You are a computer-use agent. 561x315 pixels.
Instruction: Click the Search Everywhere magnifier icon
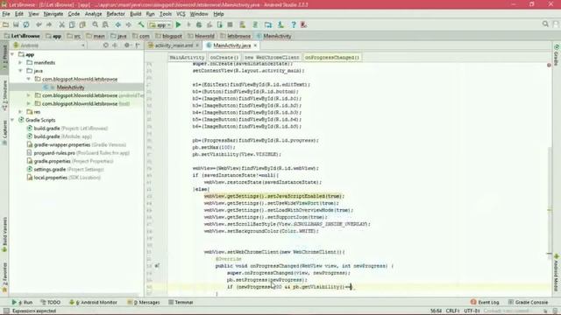pyautogui.click(x=545, y=24)
